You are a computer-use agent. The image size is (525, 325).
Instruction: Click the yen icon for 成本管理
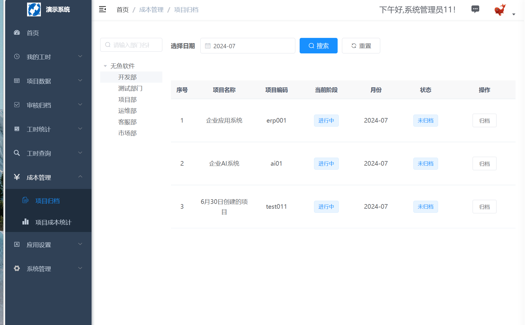click(17, 177)
